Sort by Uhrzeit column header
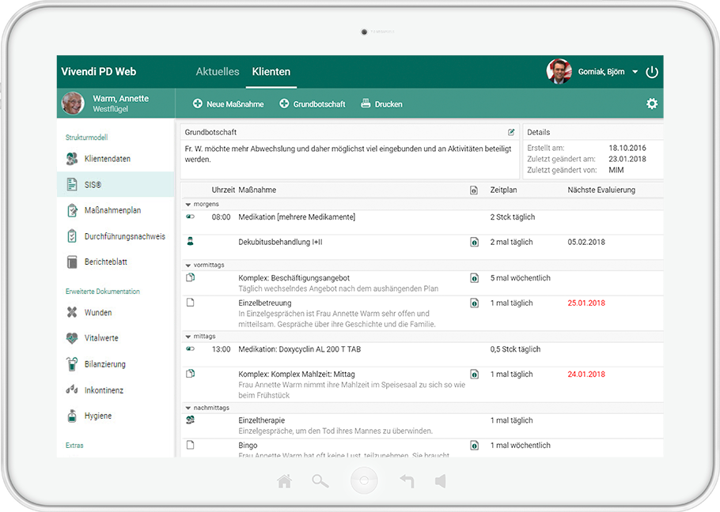Viewport: 720px width, 512px height. click(223, 190)
